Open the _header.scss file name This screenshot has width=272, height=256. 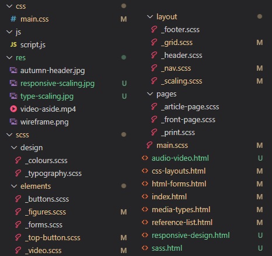pos(182,56)
